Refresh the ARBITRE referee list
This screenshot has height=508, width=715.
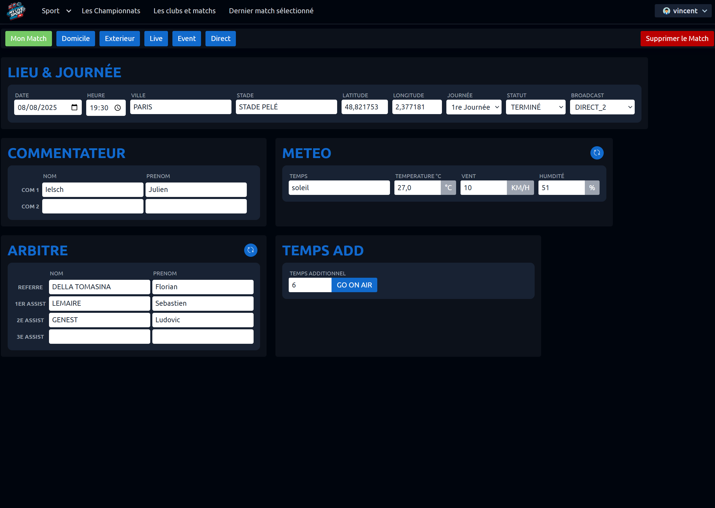(x=251, y=250)
